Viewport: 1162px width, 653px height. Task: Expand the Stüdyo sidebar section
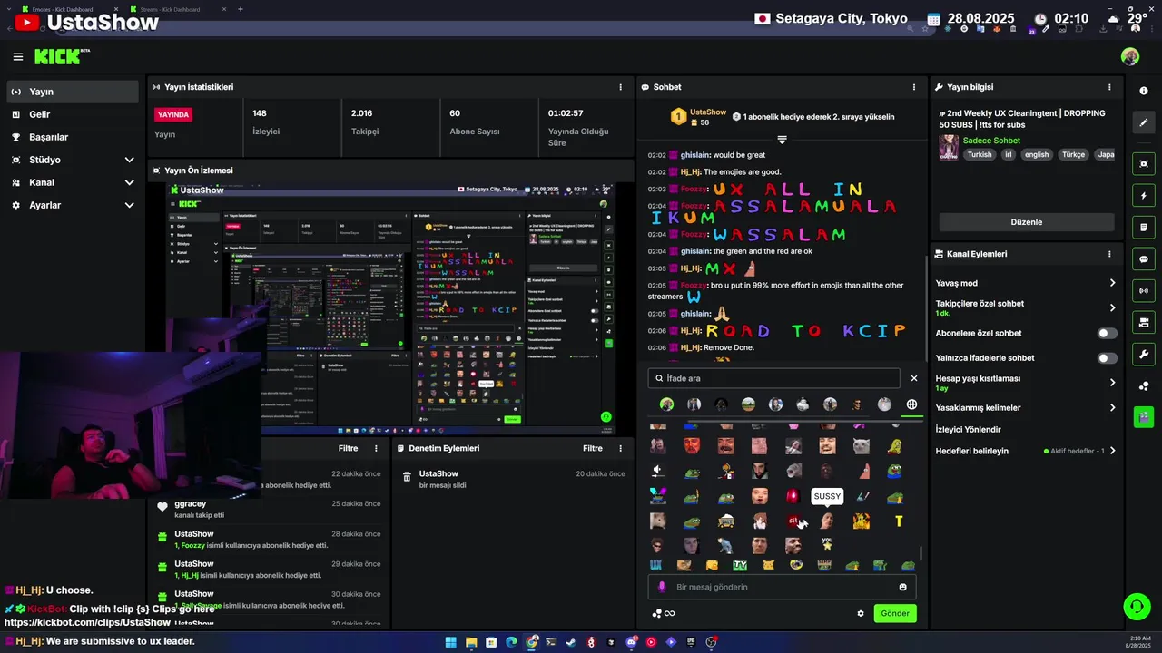click(x=129, y=160)
